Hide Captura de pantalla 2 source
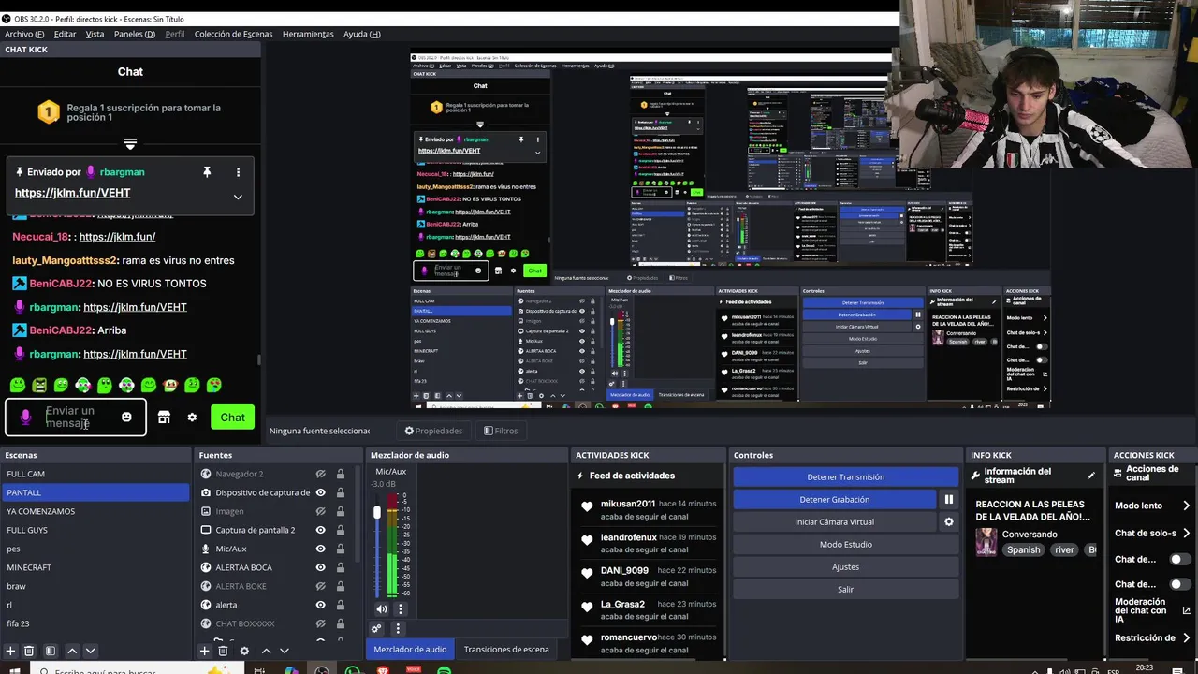This screenshot has height=674, width=1198. click(x=320, y=530)
